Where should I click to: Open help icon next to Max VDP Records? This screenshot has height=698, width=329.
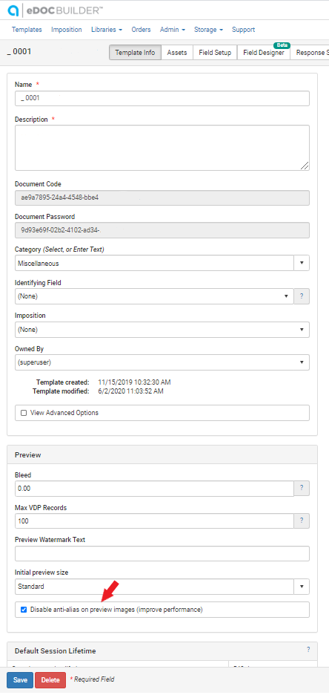(302, 521)
